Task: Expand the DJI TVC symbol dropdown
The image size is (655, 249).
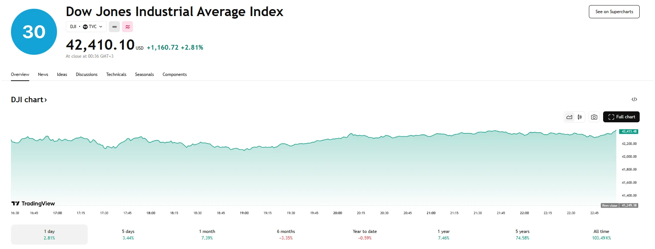Action: pos(86,27)
